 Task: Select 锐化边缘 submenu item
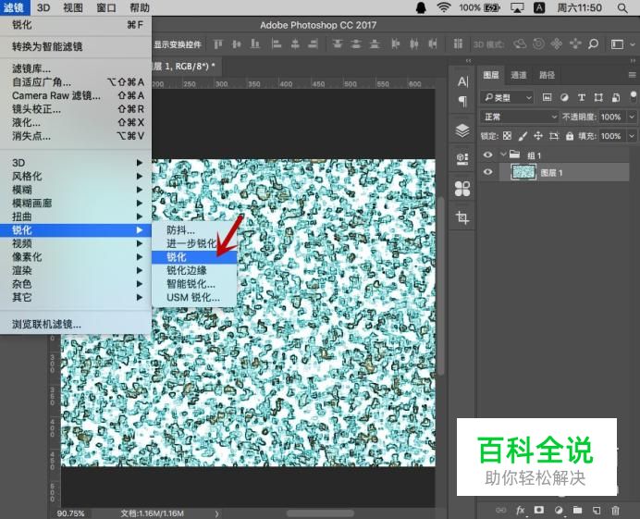[194, 270]
